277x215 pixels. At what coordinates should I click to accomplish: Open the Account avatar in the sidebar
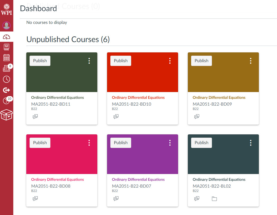7,26
